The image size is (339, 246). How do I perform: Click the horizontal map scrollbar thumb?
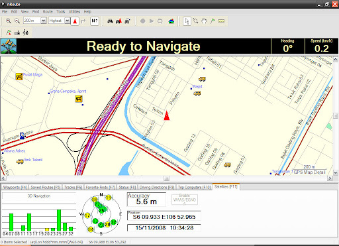point(167,178)
